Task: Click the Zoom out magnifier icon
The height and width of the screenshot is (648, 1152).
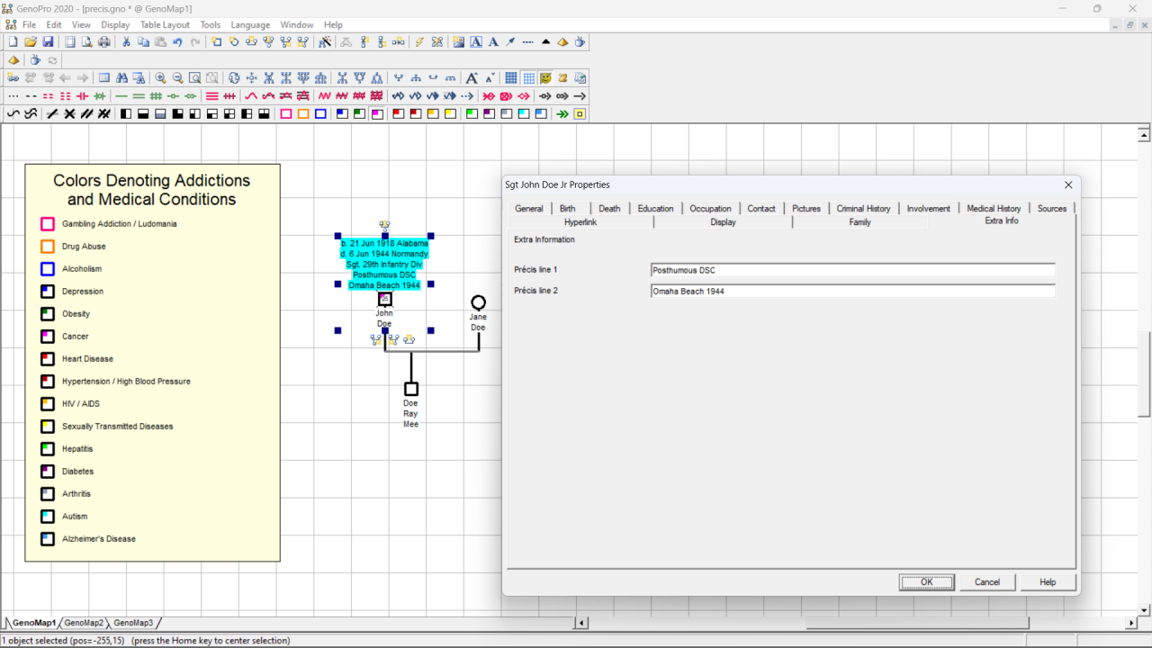Action: (x=177, y=77)
